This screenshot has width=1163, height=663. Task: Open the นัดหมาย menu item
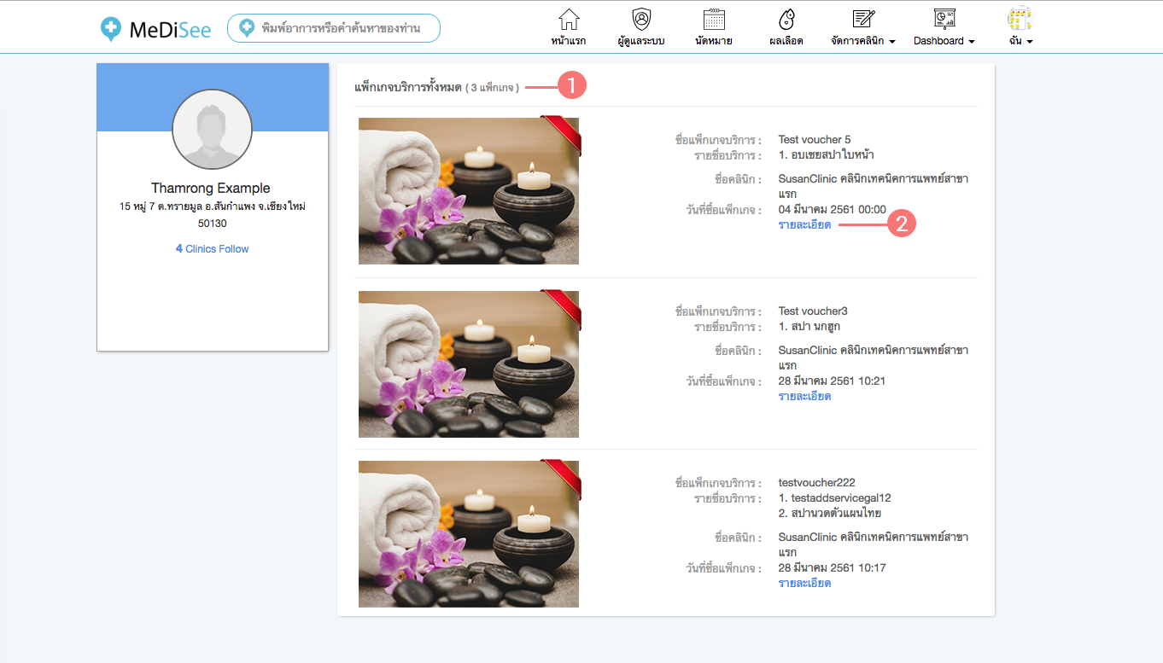pos(713,41)
